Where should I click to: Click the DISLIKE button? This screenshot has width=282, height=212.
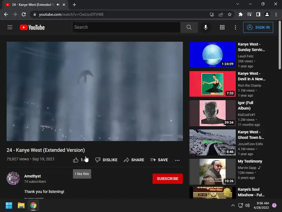[106, 160]
